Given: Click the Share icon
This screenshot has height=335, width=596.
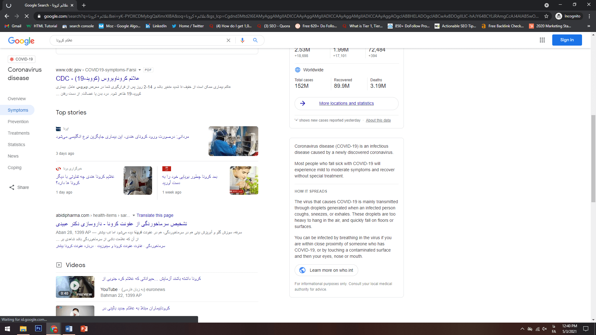Looking at the screenshot, I should (x=12, y=187).
